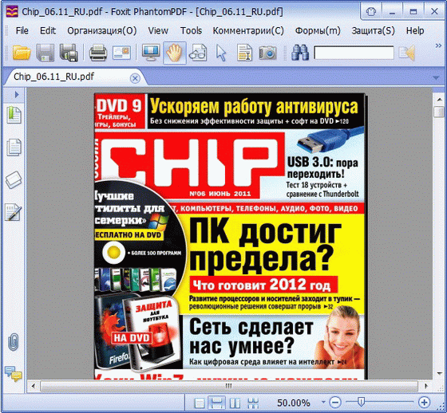The image size is (447, 413).
Task: Click the read mode glasses icon
Action: click(x=198, y=53)
